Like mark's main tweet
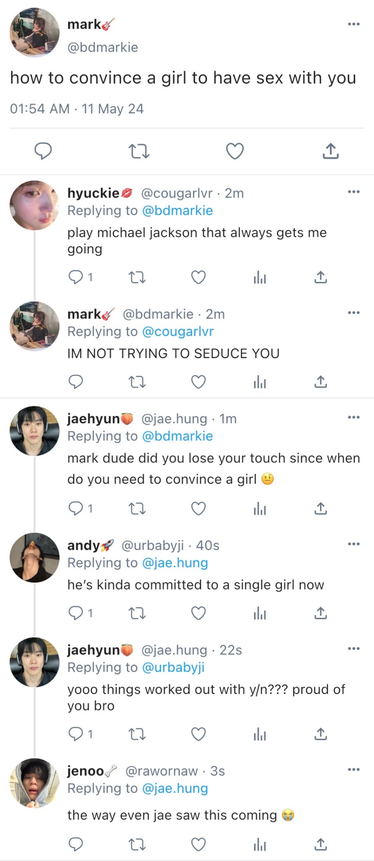 (235, 151)
